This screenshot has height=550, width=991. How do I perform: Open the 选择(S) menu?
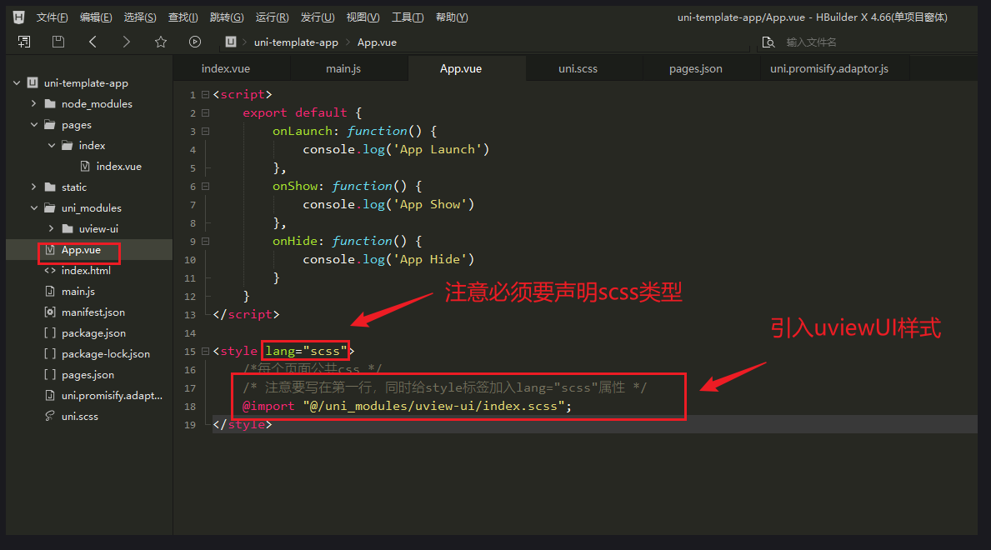(x=140, y=17)
